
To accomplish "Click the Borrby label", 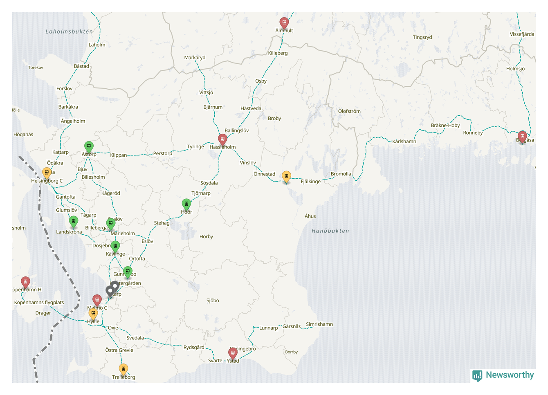I will (291, 352).
